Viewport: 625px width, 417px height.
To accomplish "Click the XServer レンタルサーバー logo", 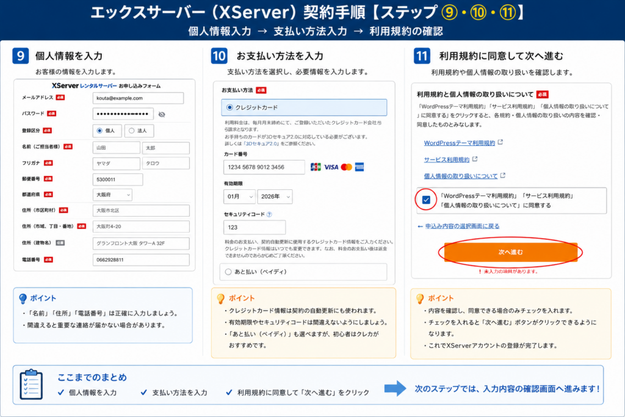I will tap(84, 85).
